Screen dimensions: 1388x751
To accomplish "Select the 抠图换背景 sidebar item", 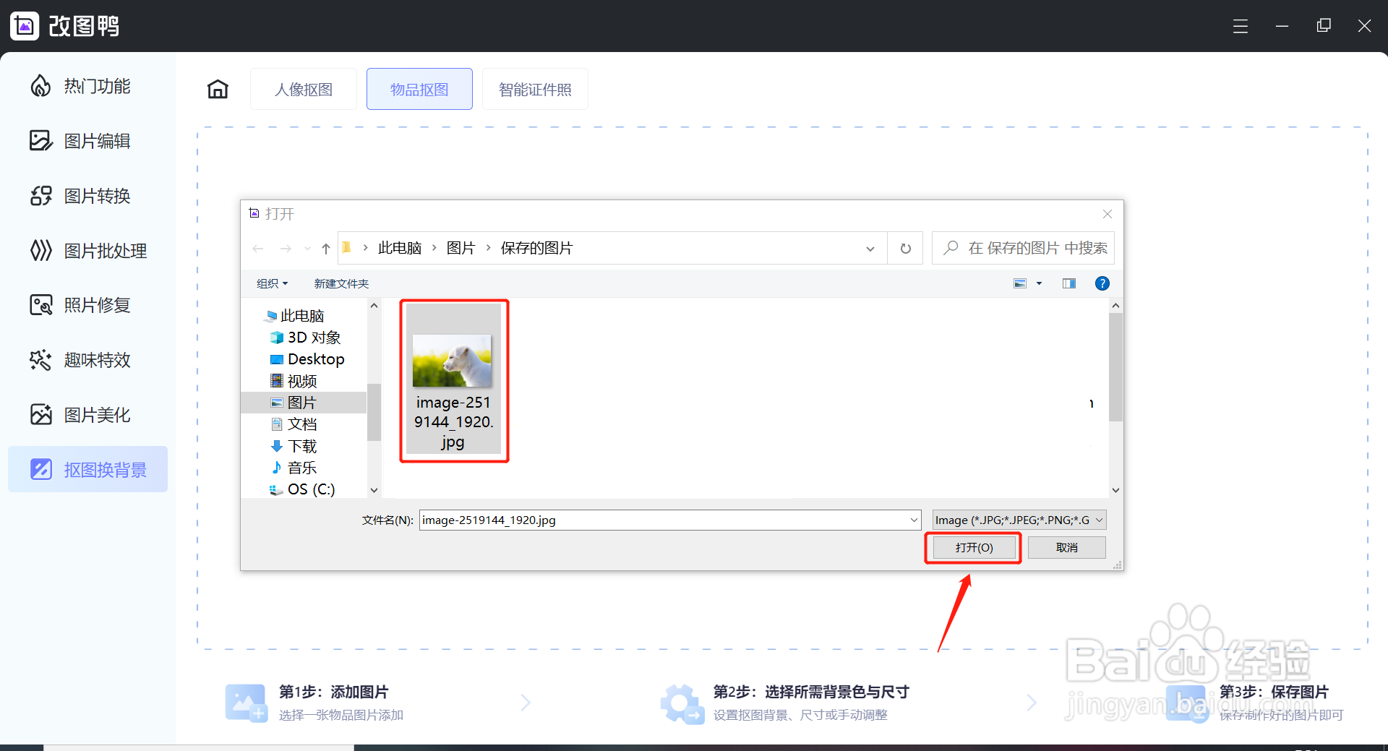I will coord(87,469).
